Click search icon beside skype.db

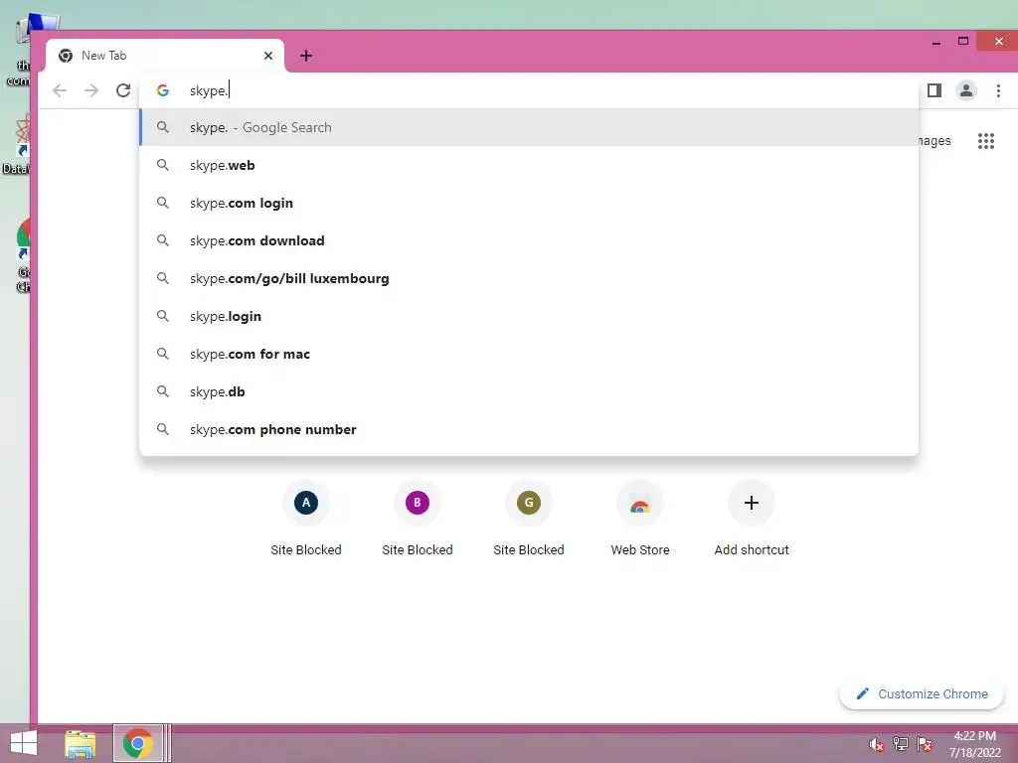[x=163, y=391]
